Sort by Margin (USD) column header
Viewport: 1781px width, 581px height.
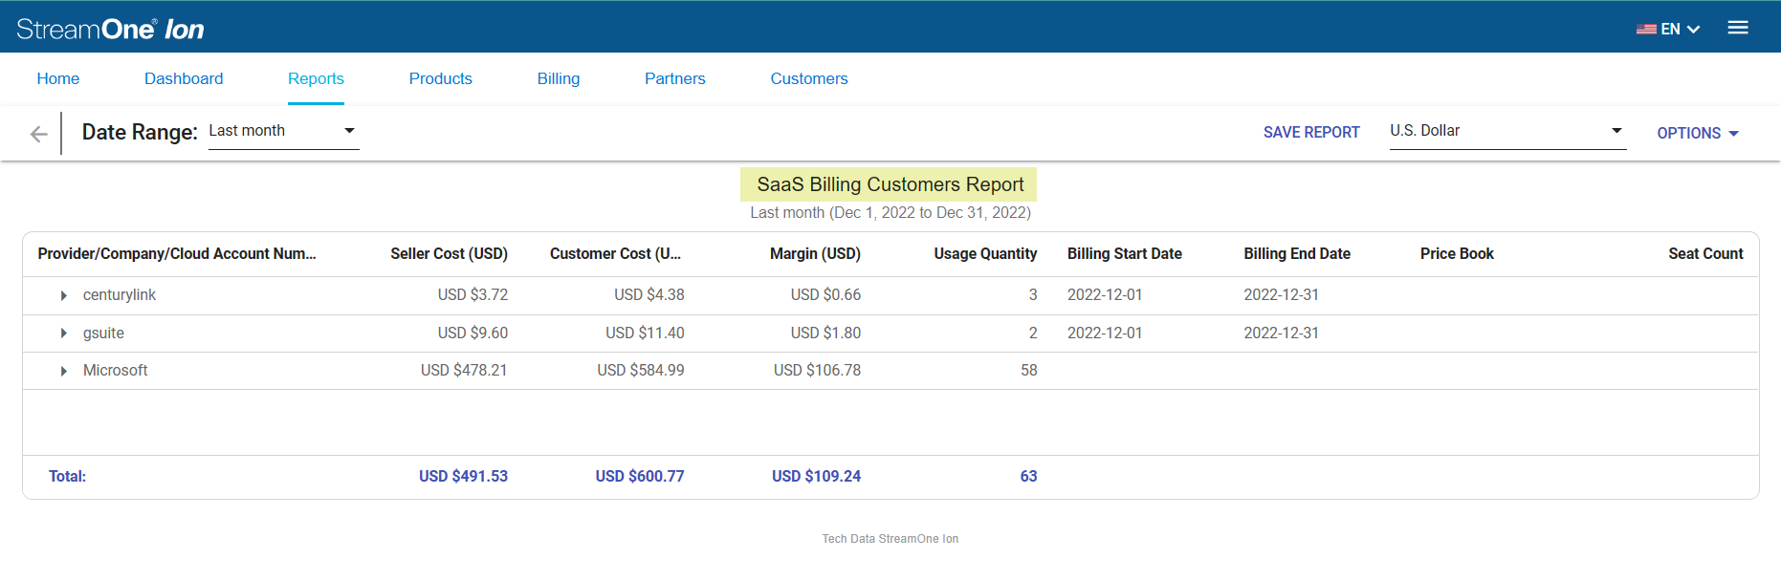point(815,253)
